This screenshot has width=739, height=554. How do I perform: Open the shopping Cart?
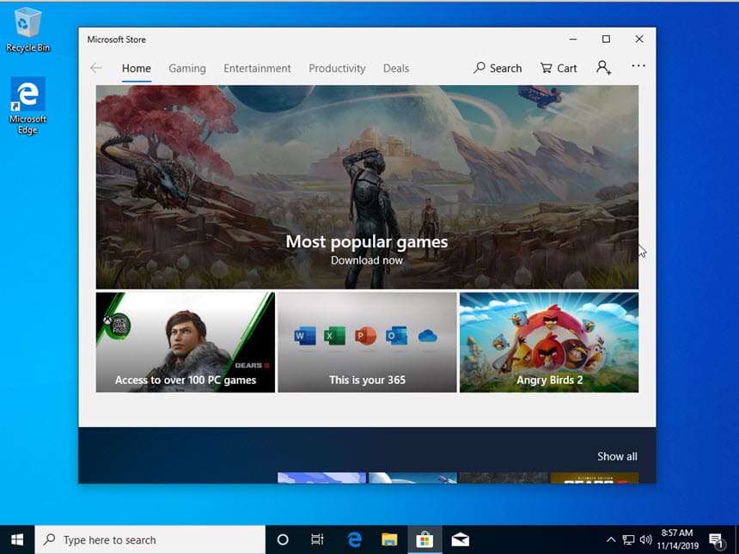[x=559, y=69]
